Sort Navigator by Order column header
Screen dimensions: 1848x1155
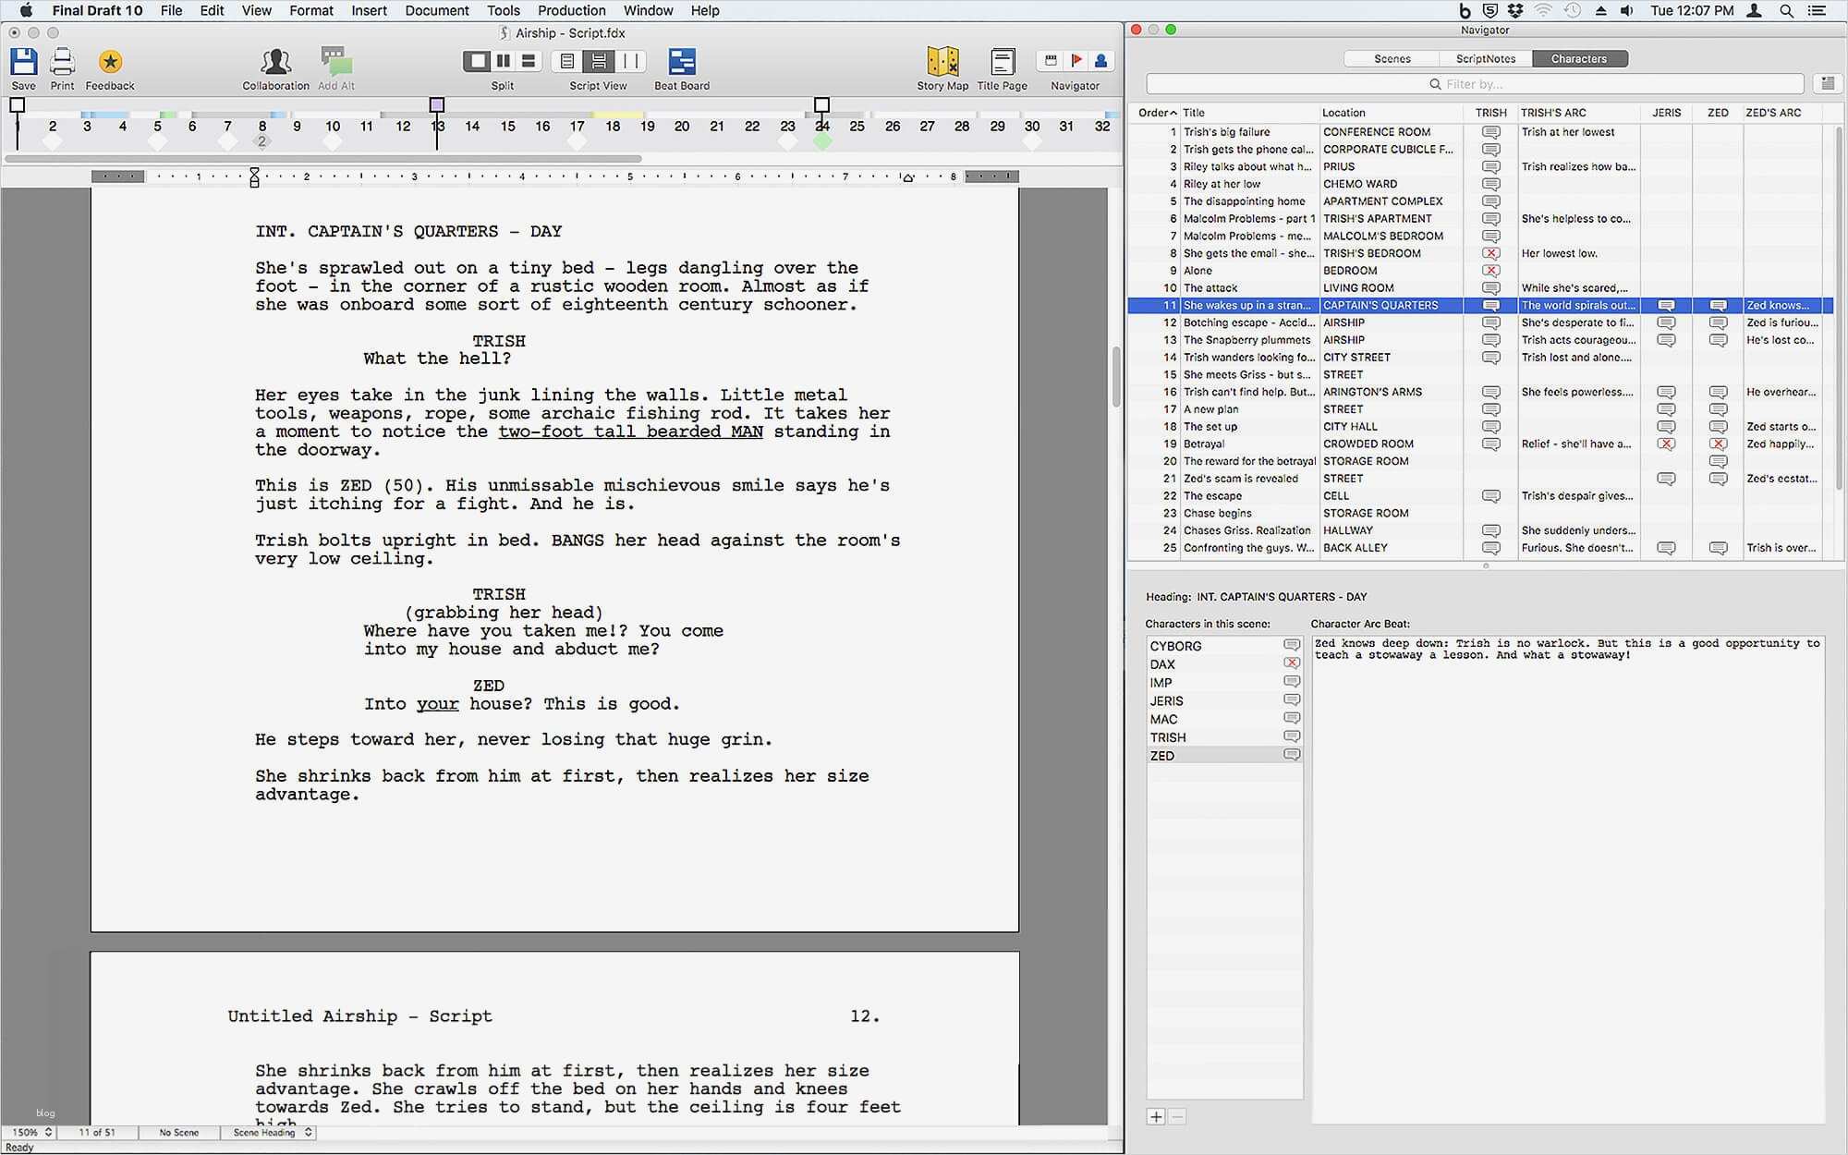point(1157,113)
